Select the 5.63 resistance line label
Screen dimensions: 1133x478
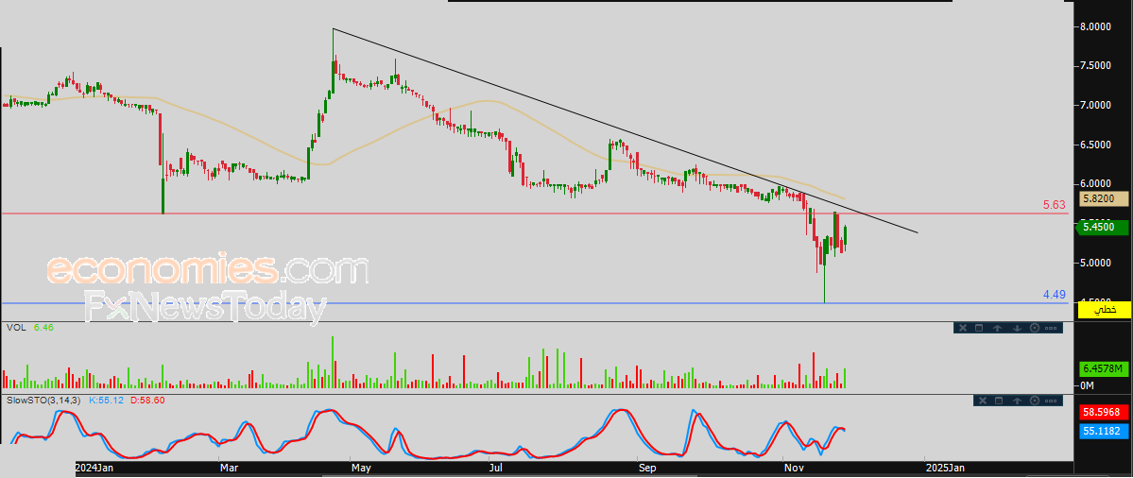(x=1055, y=205)
